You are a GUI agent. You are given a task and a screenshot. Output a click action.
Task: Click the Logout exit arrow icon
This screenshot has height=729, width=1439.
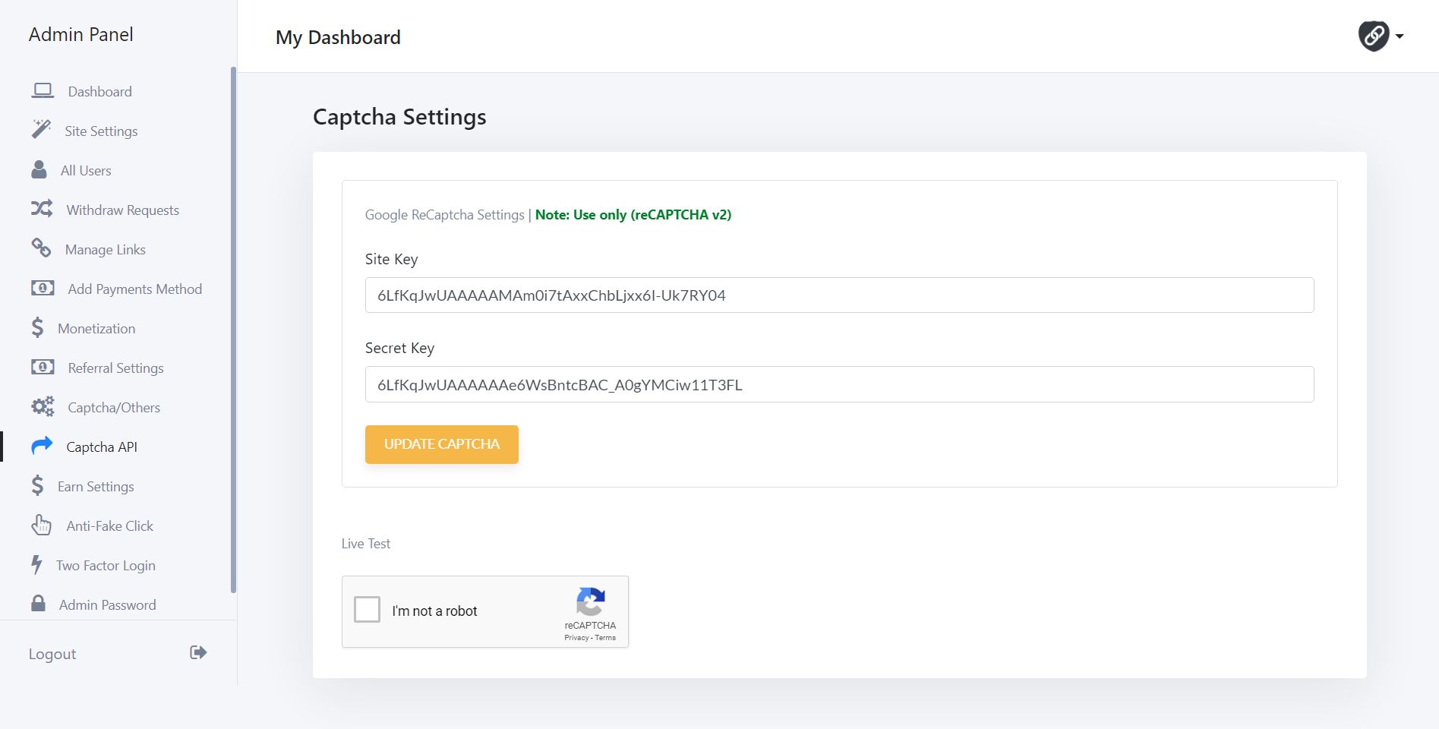point(198,653)
